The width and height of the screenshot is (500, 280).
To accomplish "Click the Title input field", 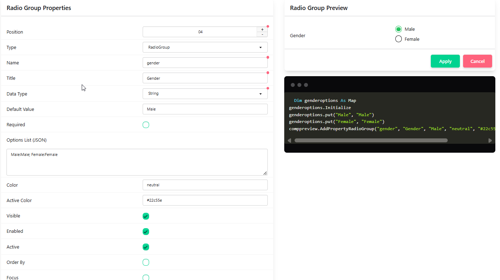I will (205, 78).
